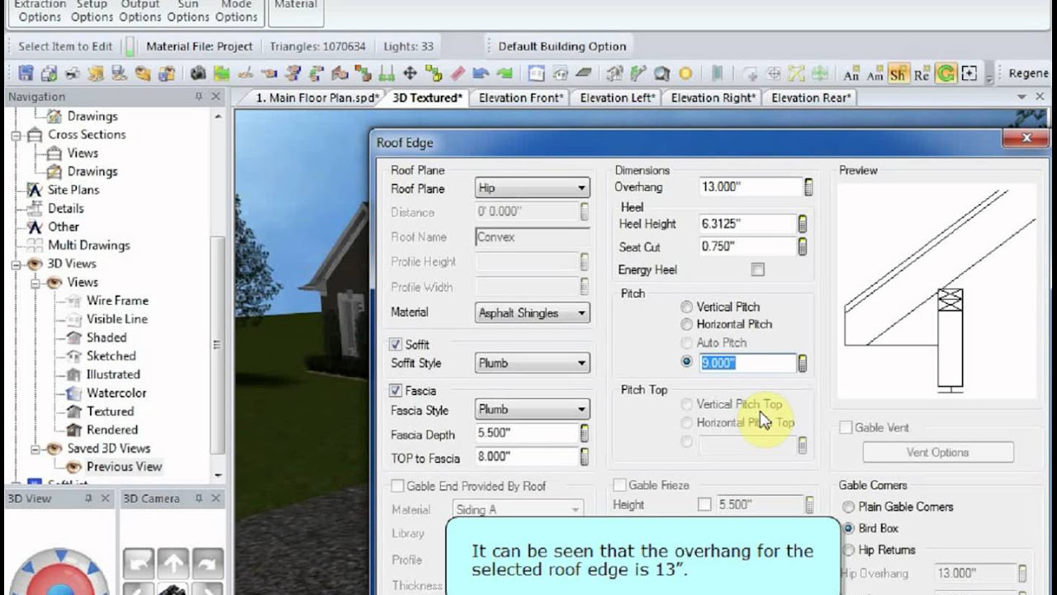1057x595 pixels.
Task: Select the Horizontal Pitch radio button
Action: click(x=686, y=325)
